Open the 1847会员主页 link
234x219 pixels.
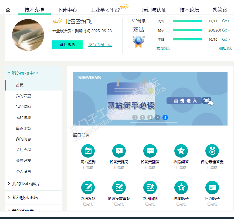click(x=100, y=45)
